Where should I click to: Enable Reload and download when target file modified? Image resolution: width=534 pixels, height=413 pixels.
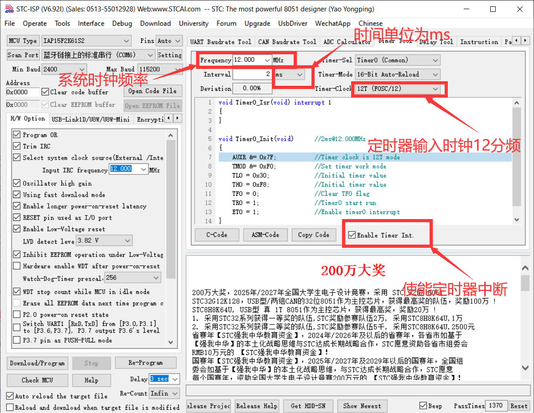click(x=10, y=407)
